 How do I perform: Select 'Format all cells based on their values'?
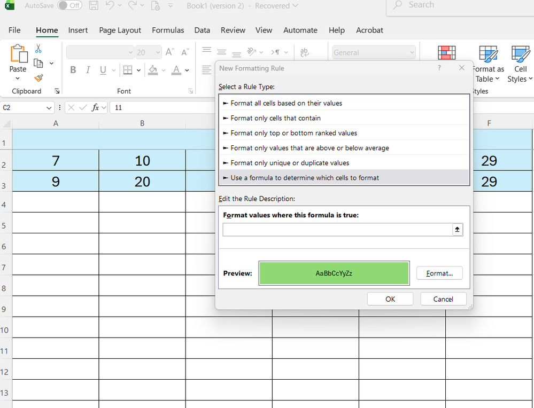[x=344, y=103]
